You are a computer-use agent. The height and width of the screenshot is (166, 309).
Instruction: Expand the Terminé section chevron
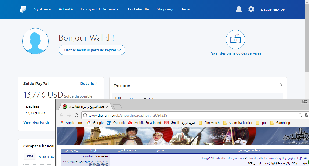click(x=281, y=85)
